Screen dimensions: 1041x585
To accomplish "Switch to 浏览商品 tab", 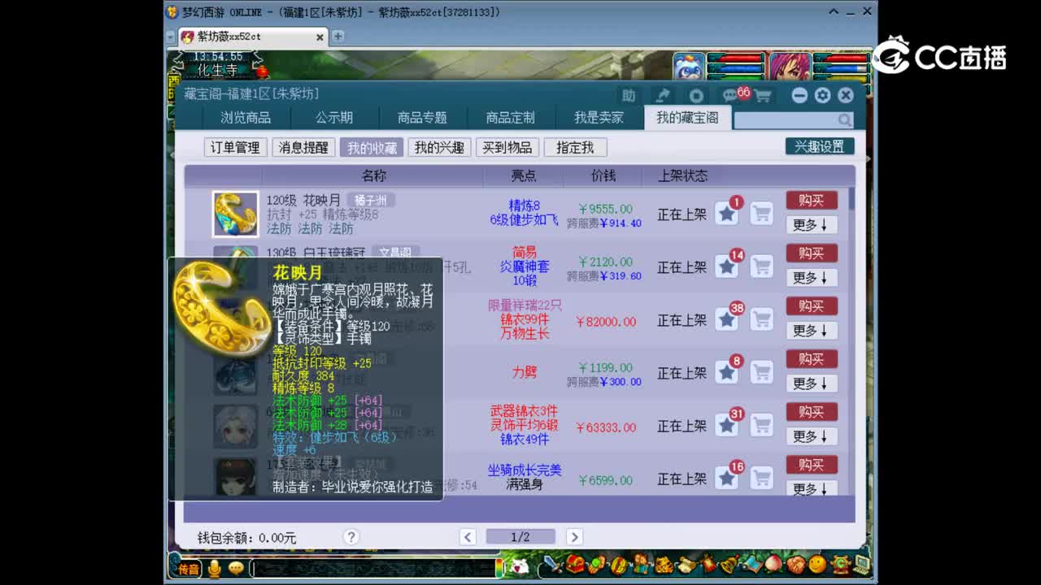I will (x=246, y=118).
